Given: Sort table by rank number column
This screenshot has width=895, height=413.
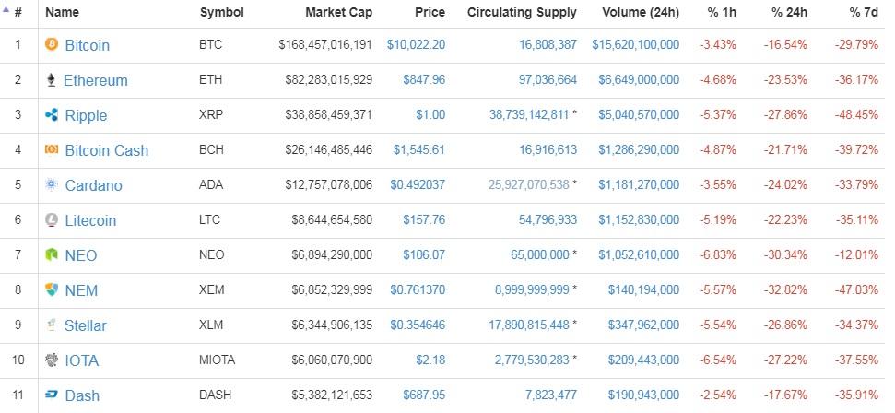Looking at the screenshot, I should tap(18, 13).
